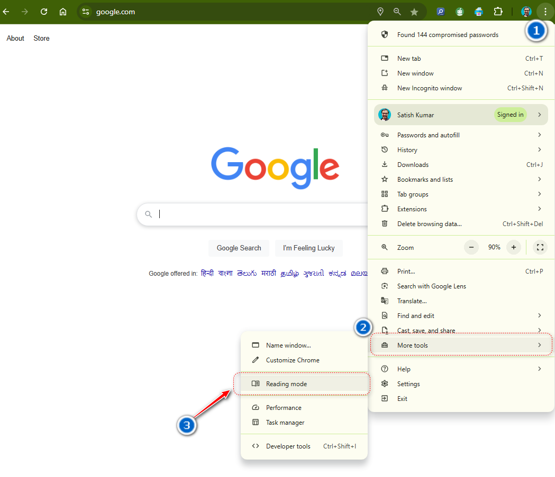
Task: Open a New window from menu
Action: (461, 73)
